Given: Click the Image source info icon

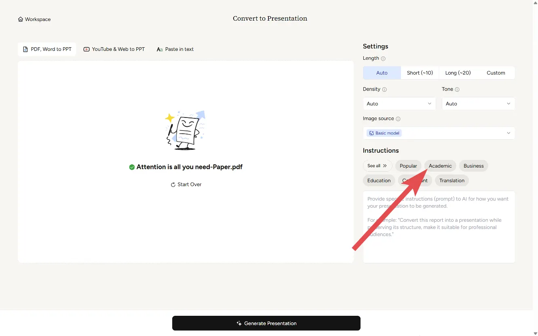Looking at the screenshot, I should [x=398, y=119].
